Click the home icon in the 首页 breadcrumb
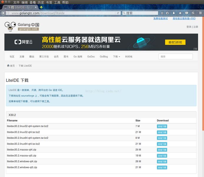The image size is (204, 177). (x=8, y=66)
